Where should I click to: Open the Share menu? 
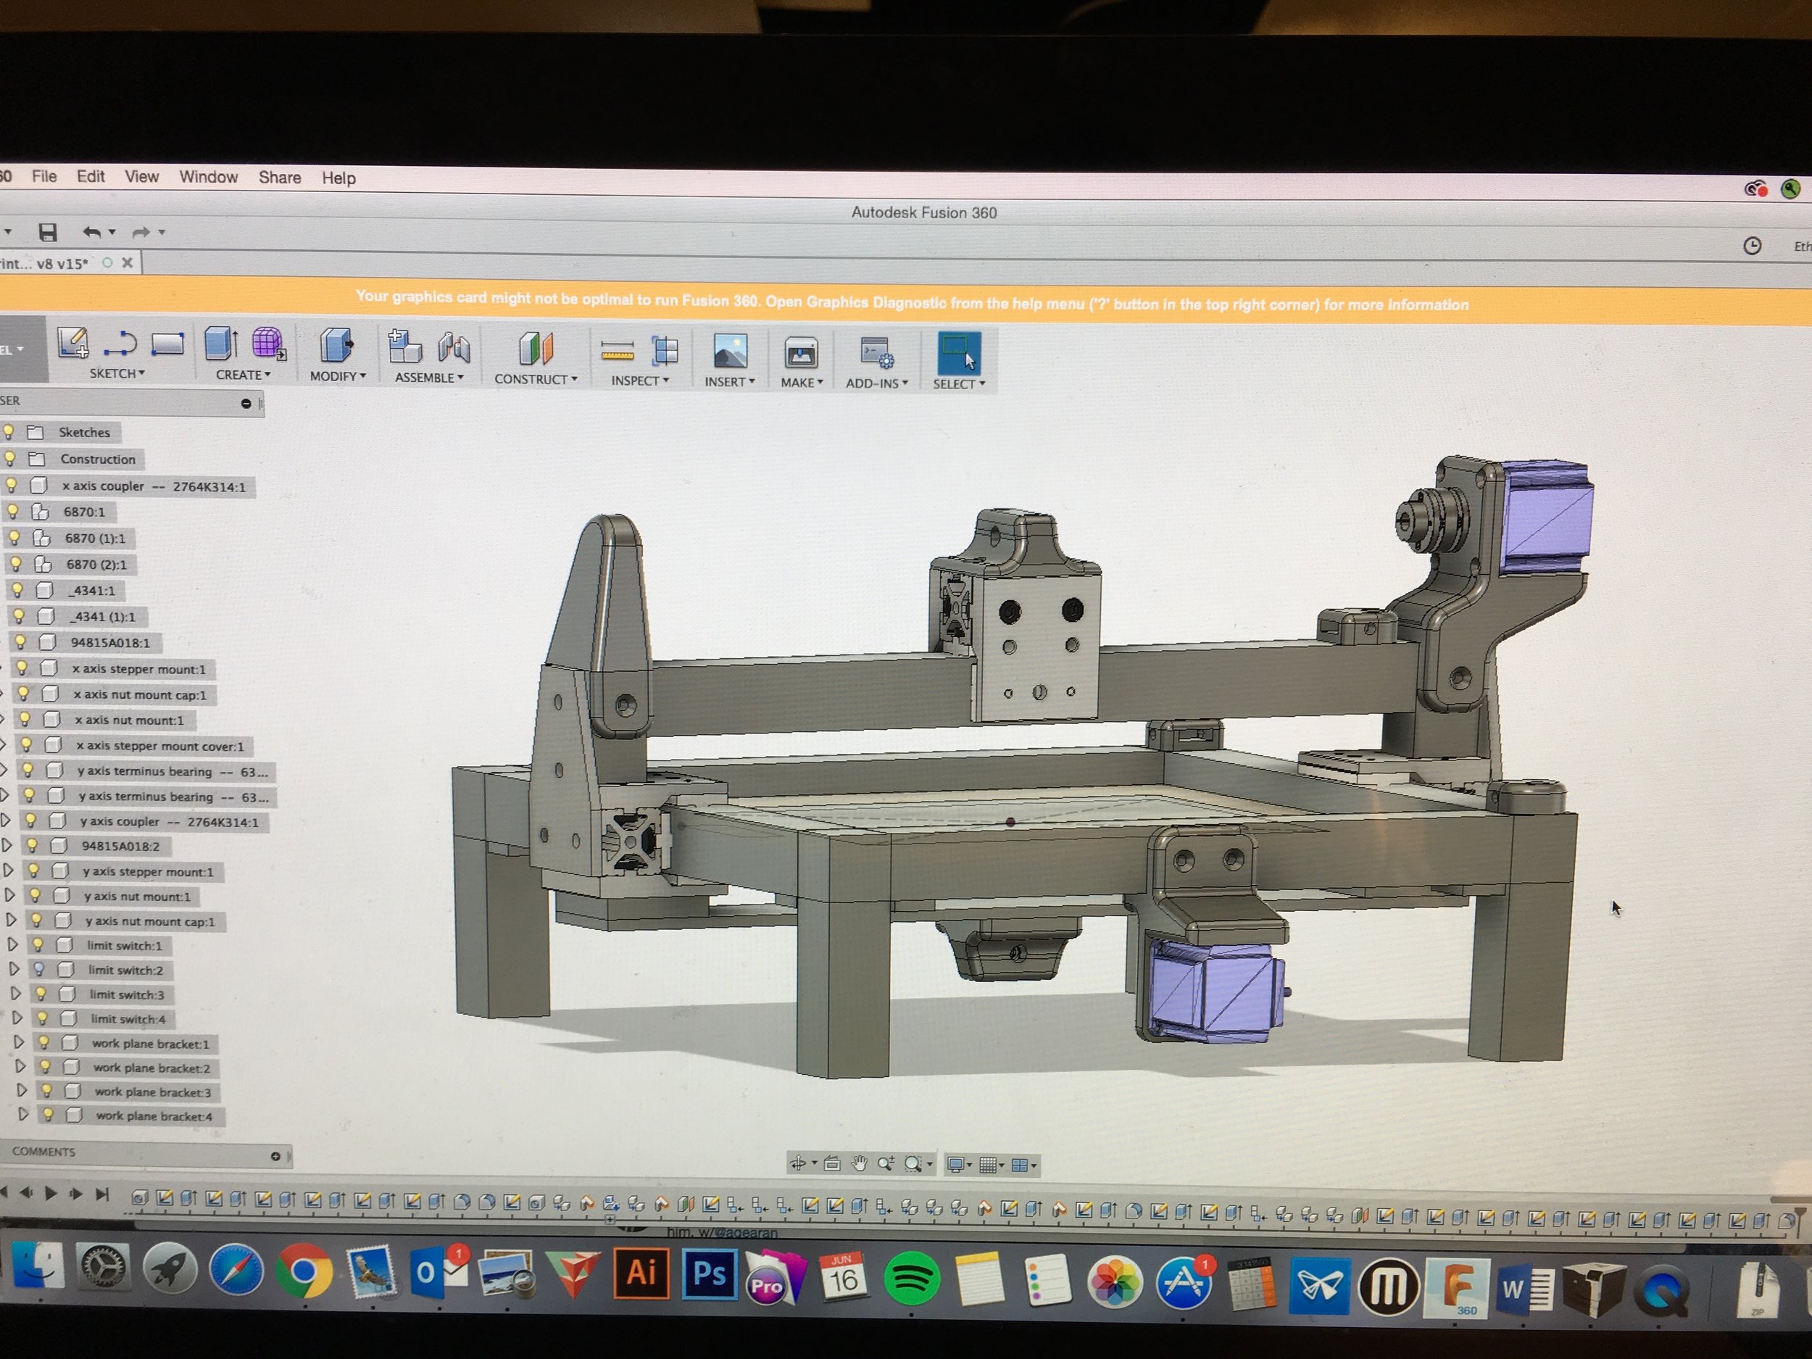point(280,178)
